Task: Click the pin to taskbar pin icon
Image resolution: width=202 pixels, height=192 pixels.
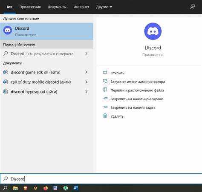Action: pos(105,107)
